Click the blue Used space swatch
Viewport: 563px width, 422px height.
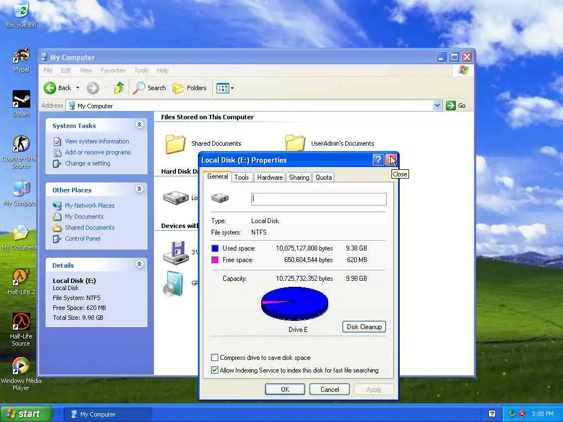pos(215,248)
